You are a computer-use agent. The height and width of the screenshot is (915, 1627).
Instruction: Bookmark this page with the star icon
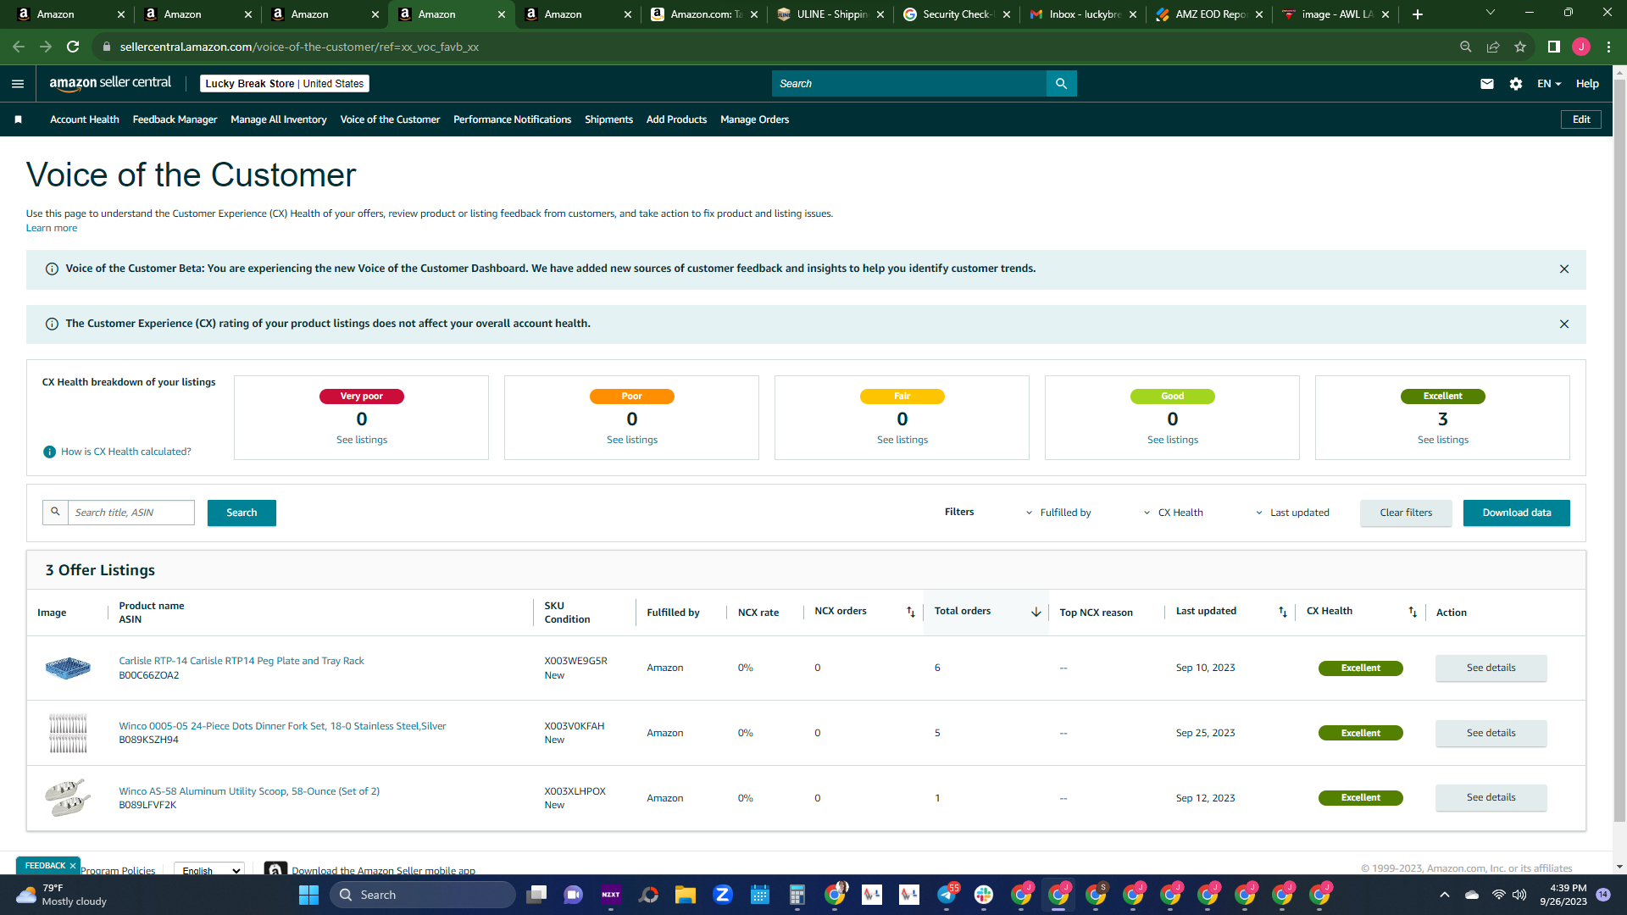[1520, 47]
